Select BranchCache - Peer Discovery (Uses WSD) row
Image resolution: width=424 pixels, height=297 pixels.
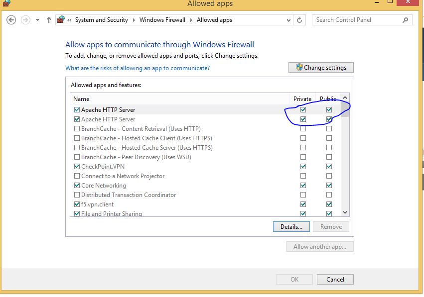click(x=206, y=157)
